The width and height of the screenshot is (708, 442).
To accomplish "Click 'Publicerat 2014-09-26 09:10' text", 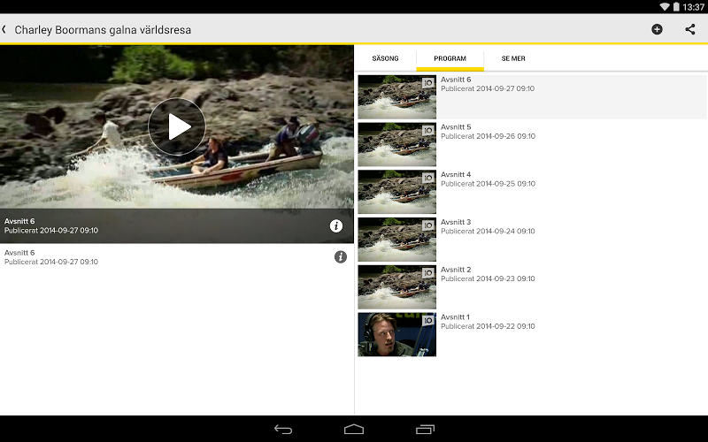I will tap(489, 136).
